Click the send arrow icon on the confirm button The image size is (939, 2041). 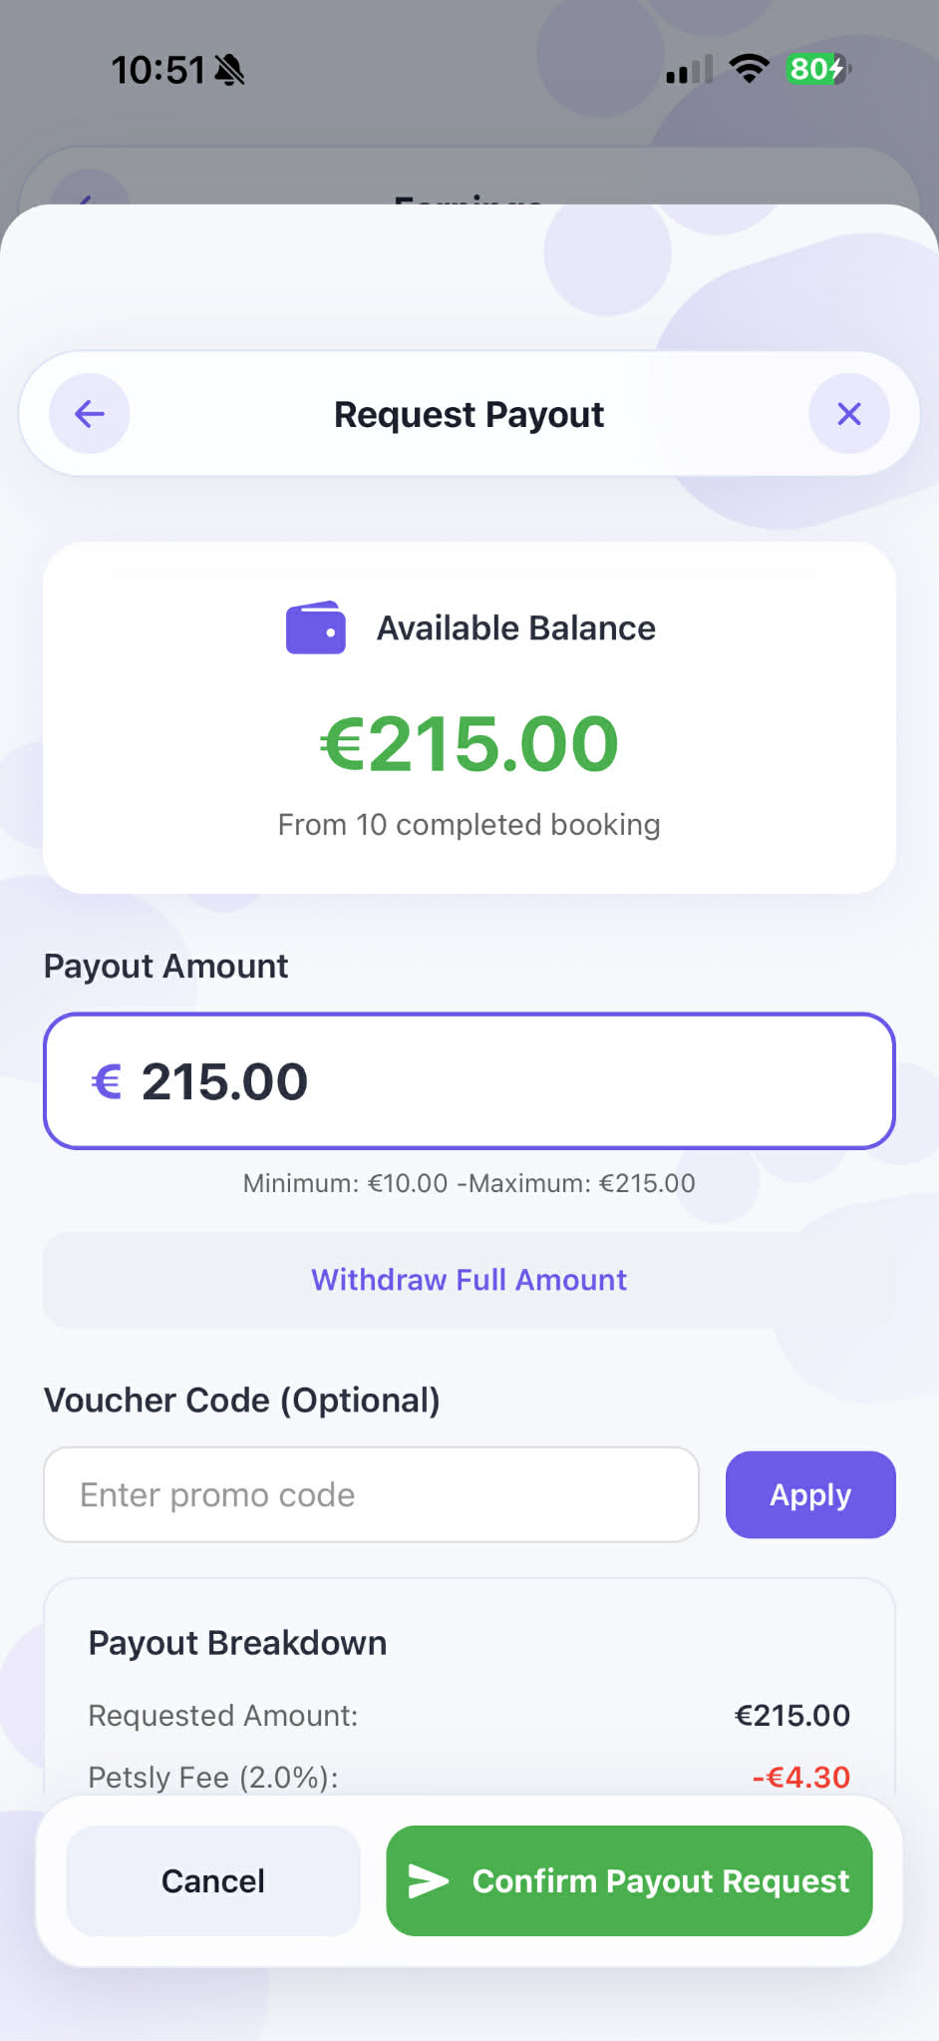429,1879
